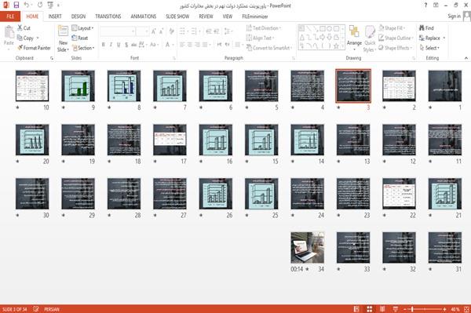This screenshot has width=471, height=313.
Task: Click Clear All Formatting icon
Action: pyautogui.click(x=171, y=31)
